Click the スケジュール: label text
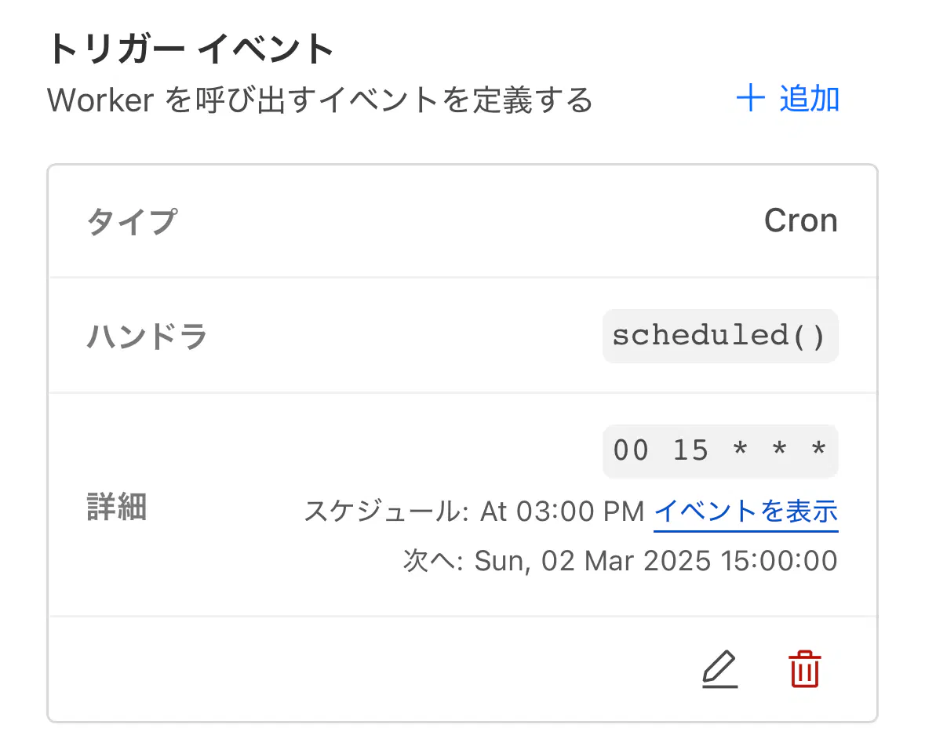Image resolution: width=925 pixels, height=750 pixels. (387, 511)
